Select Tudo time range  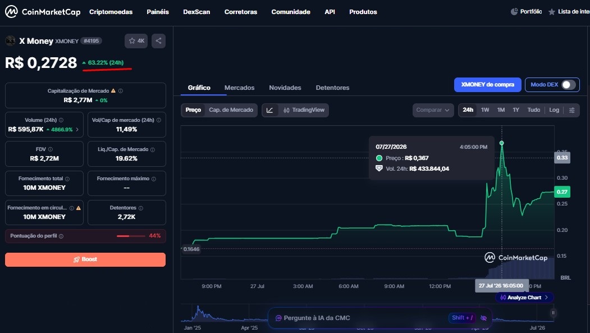coord(533,110)
